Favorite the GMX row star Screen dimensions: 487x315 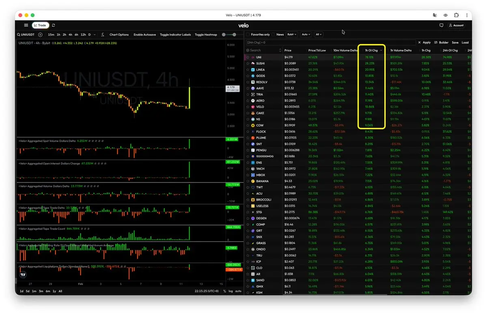[248, 286]
